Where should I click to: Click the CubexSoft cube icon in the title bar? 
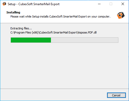[4, 4]
